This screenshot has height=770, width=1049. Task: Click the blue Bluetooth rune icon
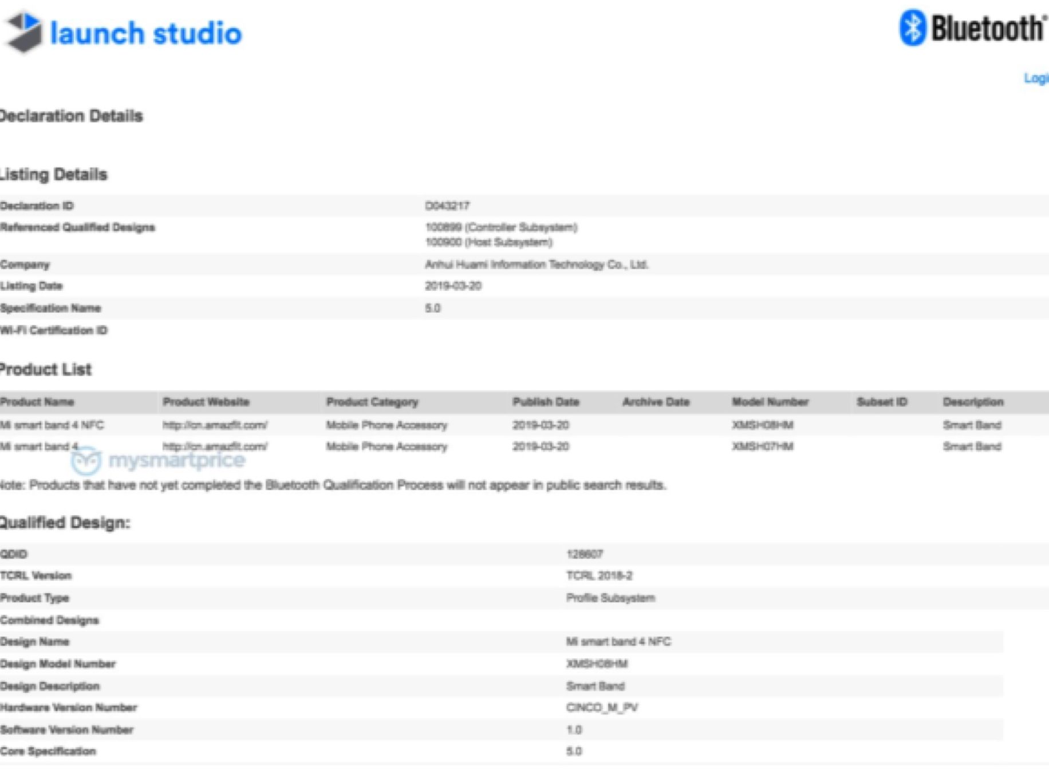[x=912, y=27]
